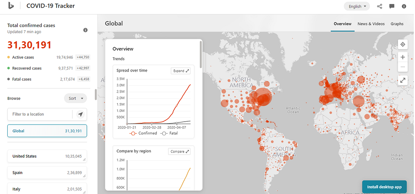The width and height of the screenshot is (415, 194).
Task: Switch to the News & Videos tab
Action: [371, 24]
